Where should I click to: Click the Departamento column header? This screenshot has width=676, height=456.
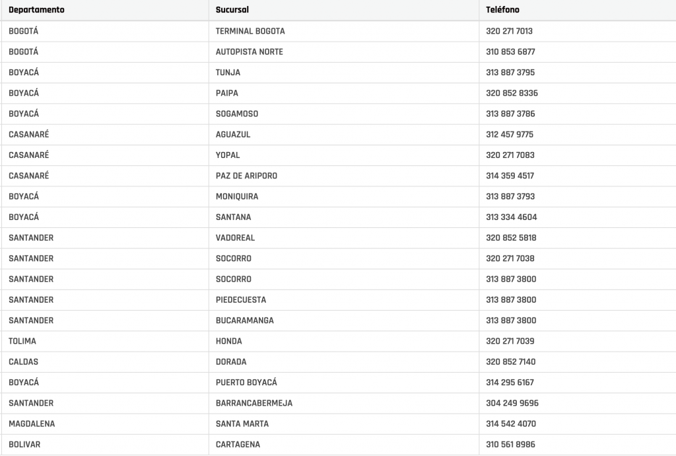pyautogui.click(x=36, y=10)
